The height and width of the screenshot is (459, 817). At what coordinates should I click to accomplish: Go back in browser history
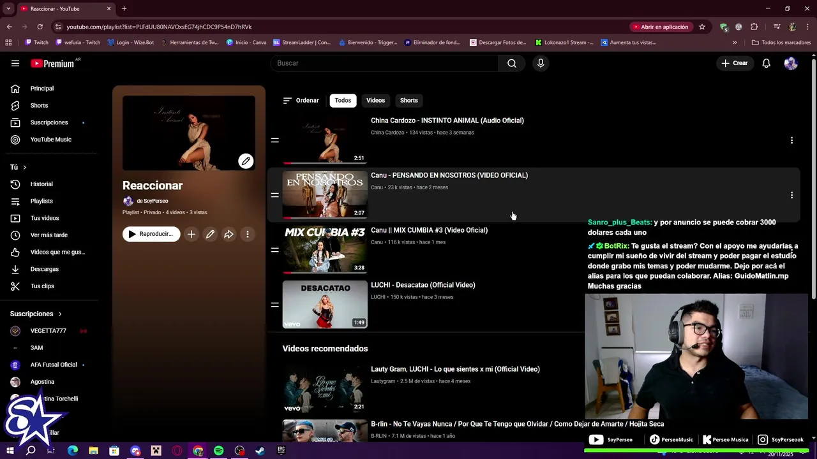[x=9, y=27]
